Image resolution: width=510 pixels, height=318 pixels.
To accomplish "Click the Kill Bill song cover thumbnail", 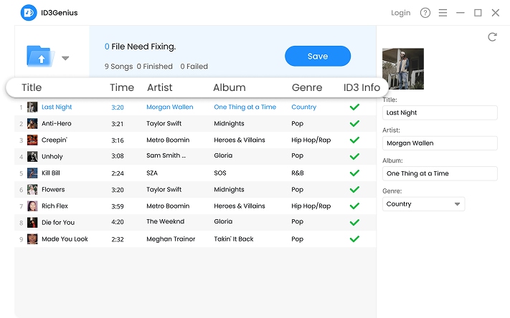I will coord(32,173).
